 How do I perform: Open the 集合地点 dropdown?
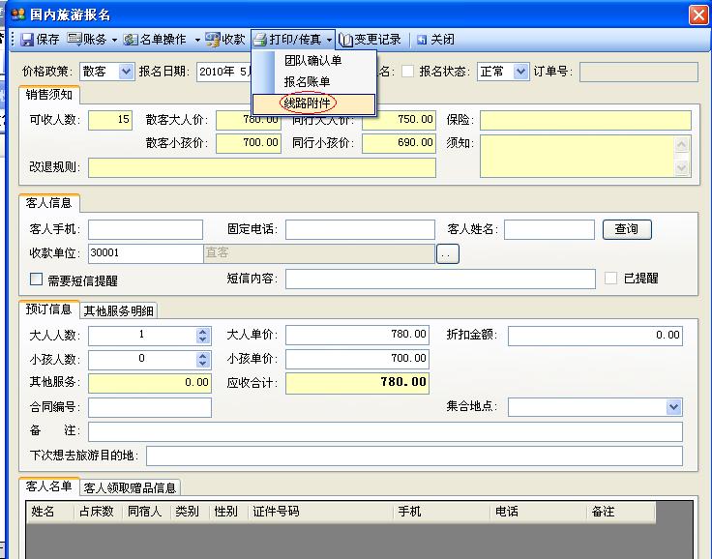pos(674,407)
